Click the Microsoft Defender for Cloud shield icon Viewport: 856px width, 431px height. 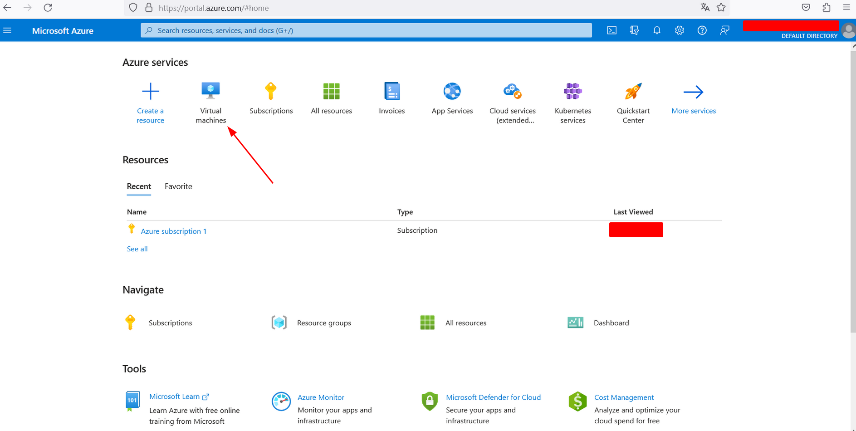[x=430, y=402]
